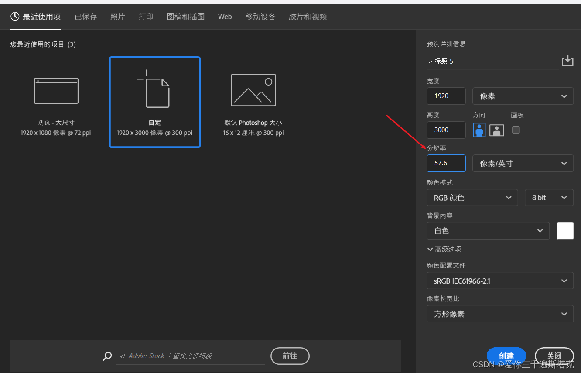Screen dimensions: 581x373
Task: Select portrait orientation icon
Action: (479, 130)
